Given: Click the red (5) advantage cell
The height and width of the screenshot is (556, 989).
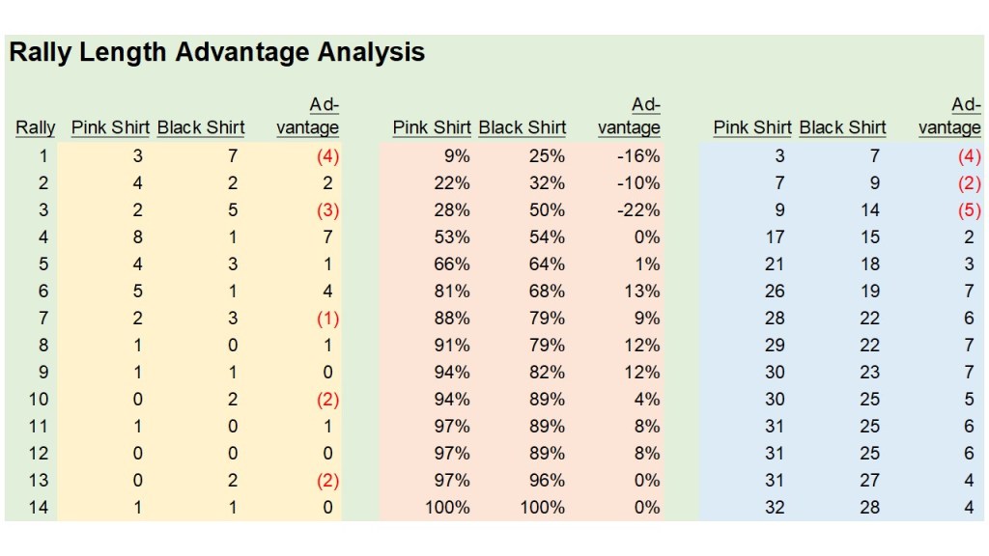Looking at the screenshot, I should point(966,209).
